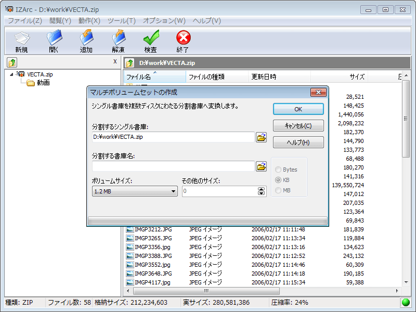
Task: Click the 実サイズ: 280,581,386 status entry
Action: coord(216,303)
